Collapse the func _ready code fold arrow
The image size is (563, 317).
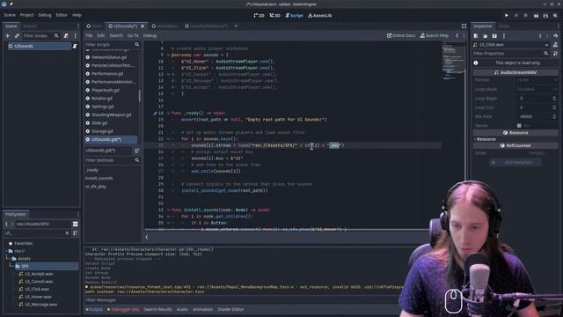(x=168, y=114)
